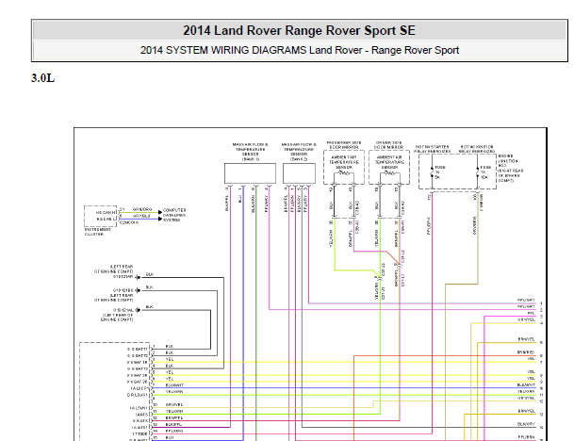Image resolution: width=574 pixels, height=441 pixels.
Task: Click the 'PPL/GRY' label at right output 1
Action: click(x=526, y=300)
